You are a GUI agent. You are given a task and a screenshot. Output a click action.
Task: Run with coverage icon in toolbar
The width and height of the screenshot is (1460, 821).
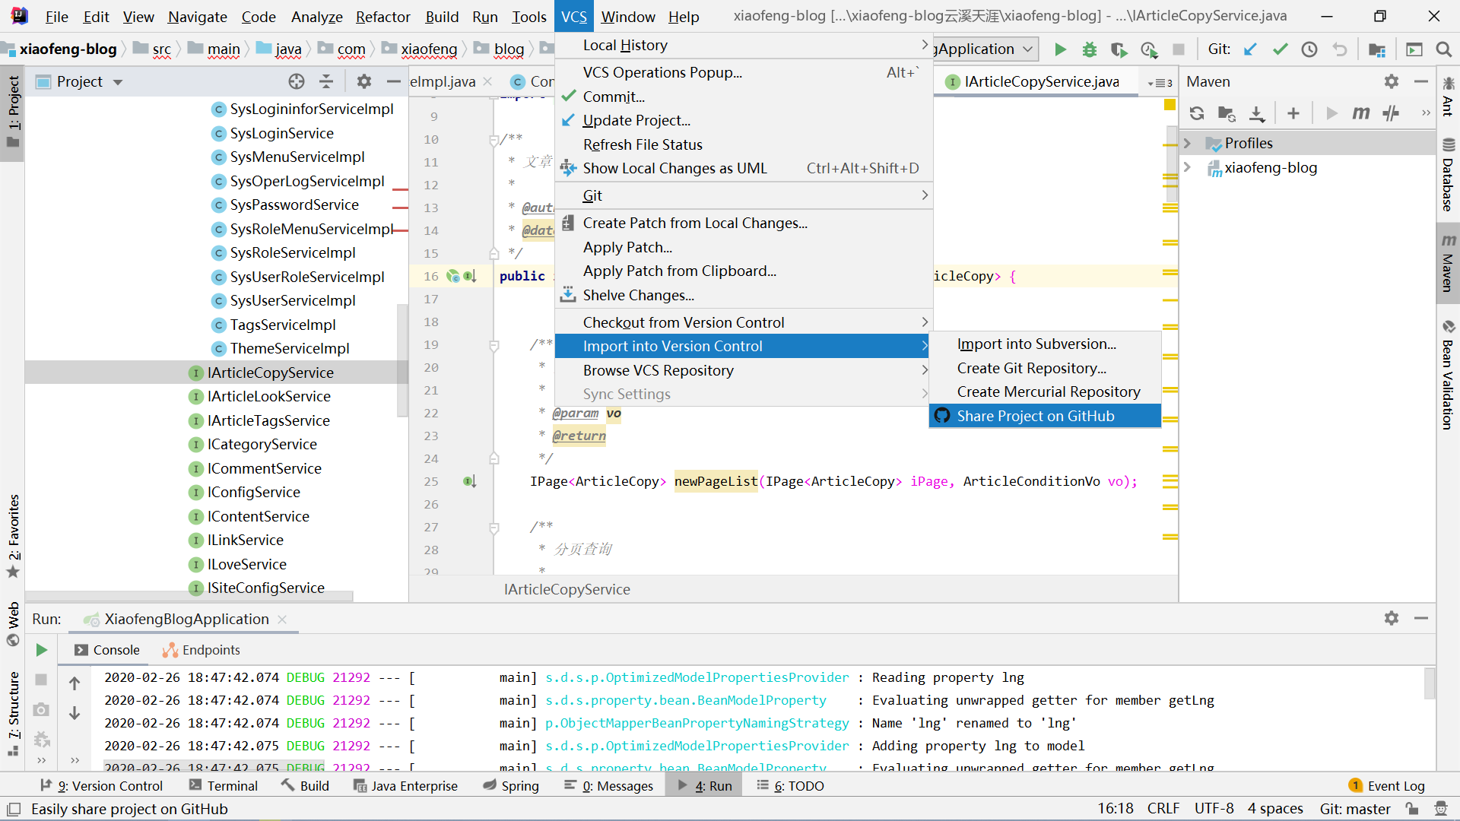(1119, 49)
